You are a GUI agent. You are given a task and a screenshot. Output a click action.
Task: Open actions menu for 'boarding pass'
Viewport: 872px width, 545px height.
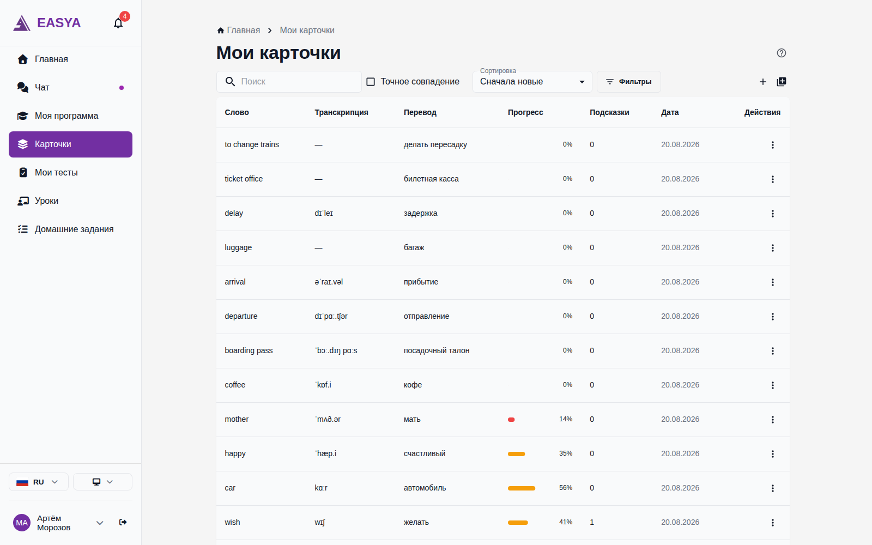coord(772,351)
